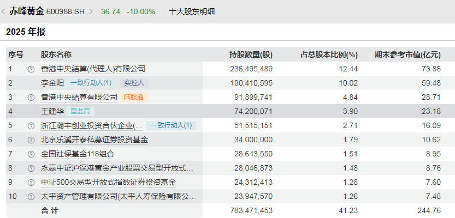Sort by 持股数量(股) column header

[251, 55]
